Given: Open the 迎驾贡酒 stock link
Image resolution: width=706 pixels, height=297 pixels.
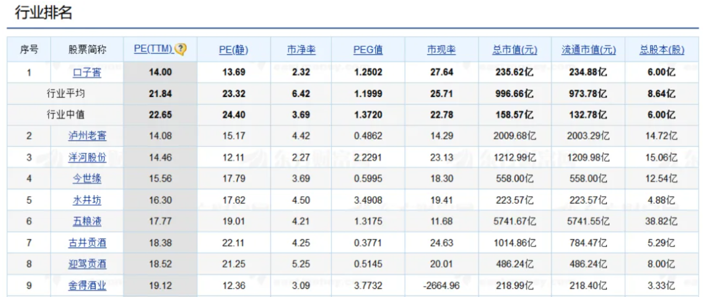Looking at the screenshot, I should click(87, 264).
